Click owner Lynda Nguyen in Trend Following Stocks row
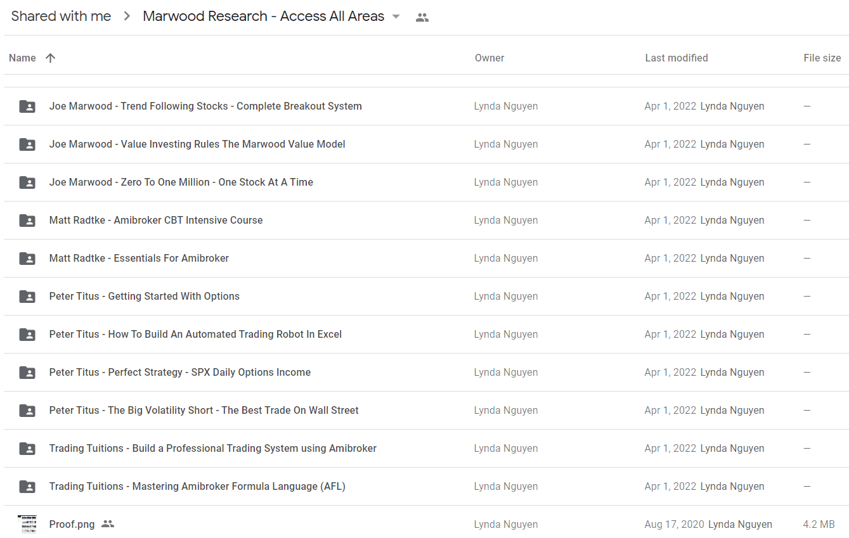This screenshot has width=849, height=538. click(x=506, y=106)
